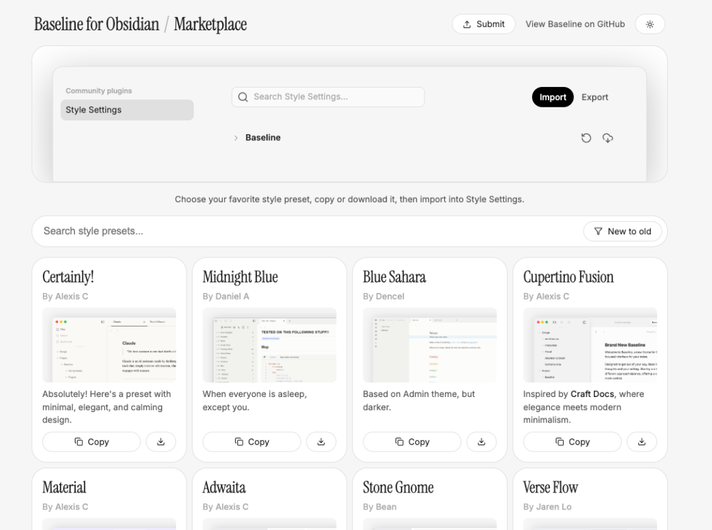Toggle the light/dark theme sun icon
This screenshot has width=712, height=530.
coord(650,24)
